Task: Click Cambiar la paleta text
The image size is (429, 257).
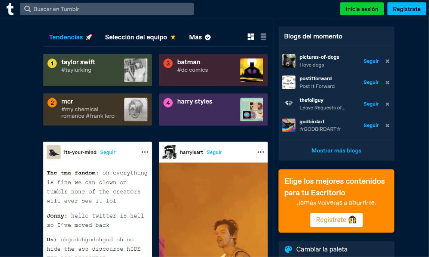Action: 322,249
